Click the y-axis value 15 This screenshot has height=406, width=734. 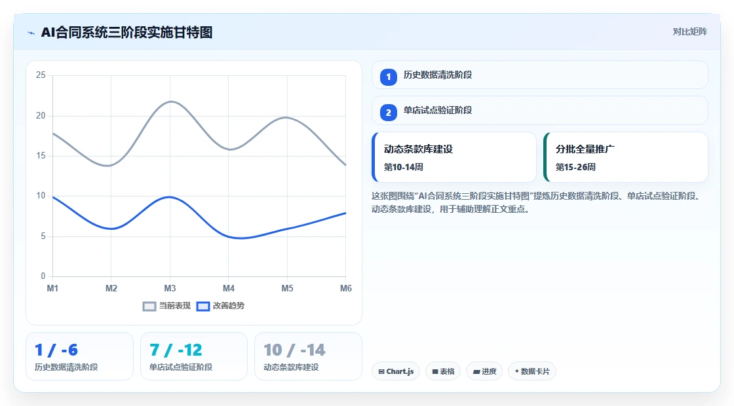click(x=41, y=156)
